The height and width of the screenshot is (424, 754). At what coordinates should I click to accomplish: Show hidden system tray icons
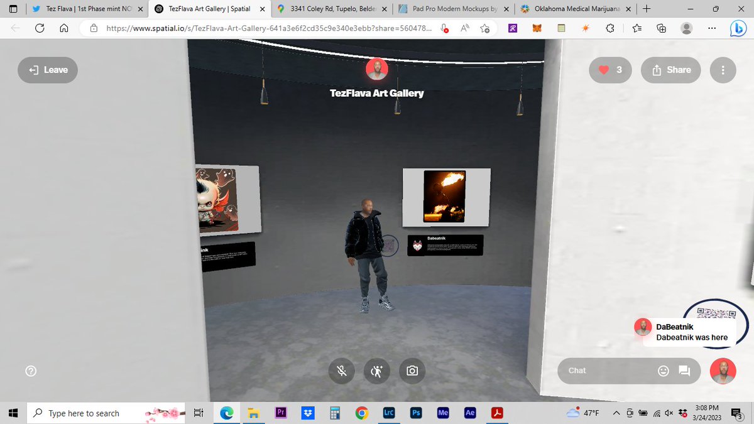[615, 413]
